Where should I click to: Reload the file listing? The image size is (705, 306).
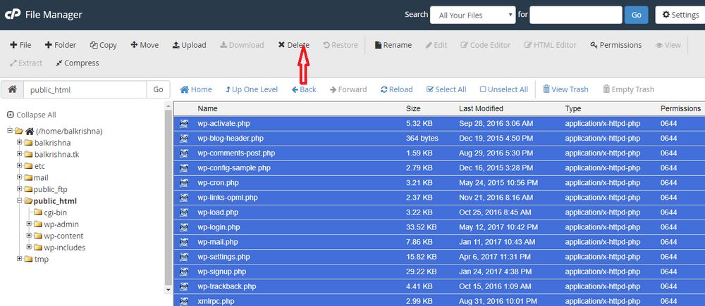(x=396, y=89)
